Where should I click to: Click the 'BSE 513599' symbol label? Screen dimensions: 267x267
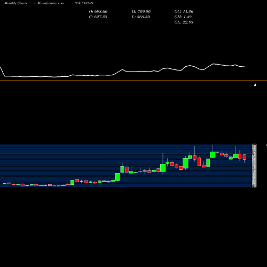pyautogui.click(x=84, y=3)
